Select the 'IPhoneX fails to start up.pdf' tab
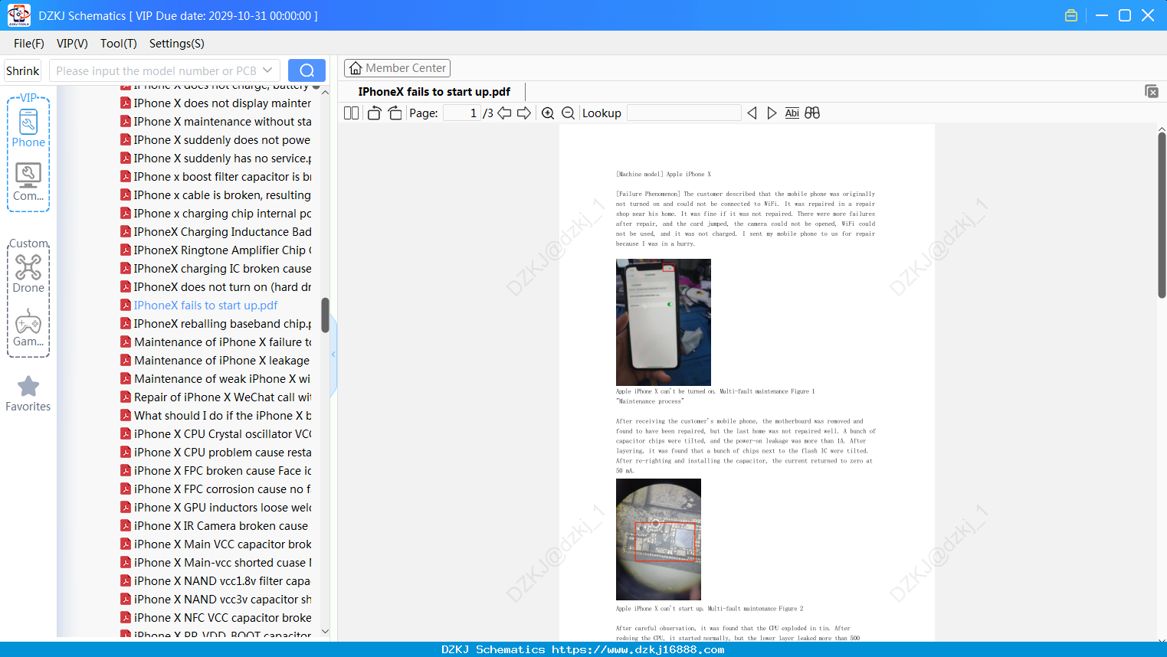This screenshot has height=657, width=1167. coord(434,92)
